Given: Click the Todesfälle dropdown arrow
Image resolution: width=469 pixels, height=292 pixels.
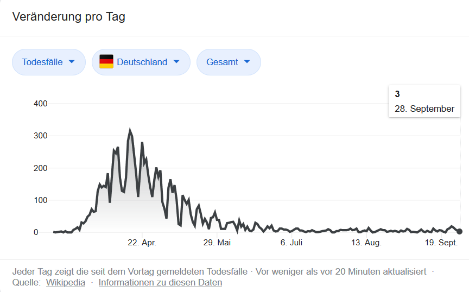Looking at the screenshot, I should tap(72, 62).
